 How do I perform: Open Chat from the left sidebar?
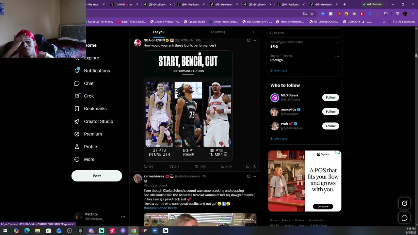84,83
